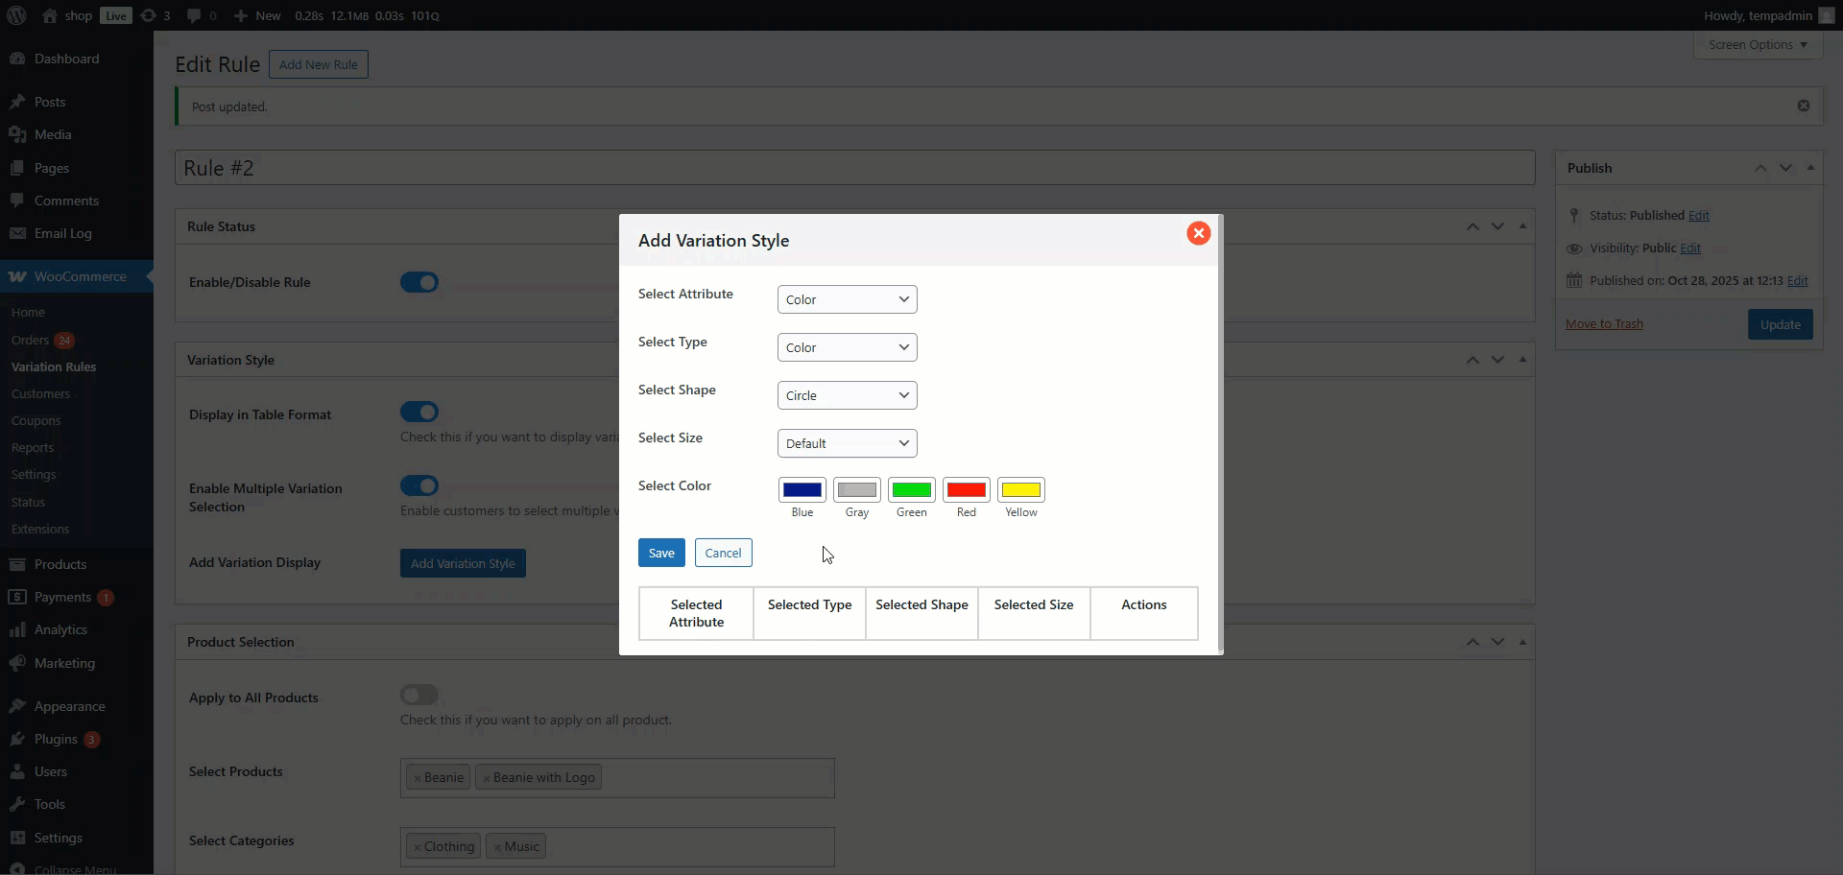
Task: Click Save in the variation style dialog
Action: pyautogui.click(x=661, y=553)
